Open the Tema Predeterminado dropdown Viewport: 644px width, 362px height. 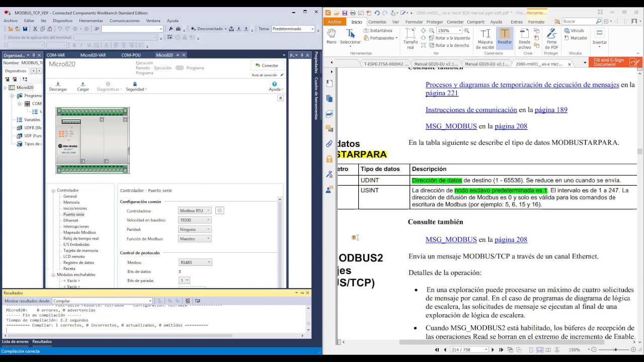point(293,29)
